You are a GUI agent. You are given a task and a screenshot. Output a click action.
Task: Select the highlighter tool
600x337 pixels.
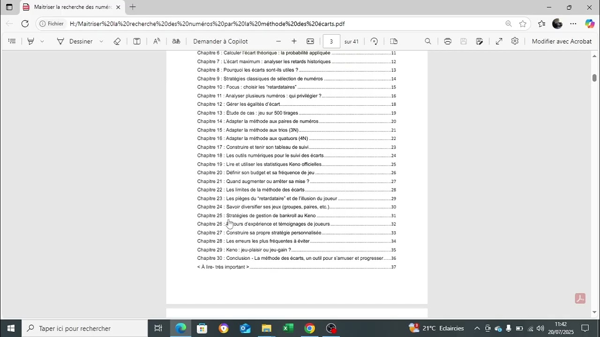(30, 41)
